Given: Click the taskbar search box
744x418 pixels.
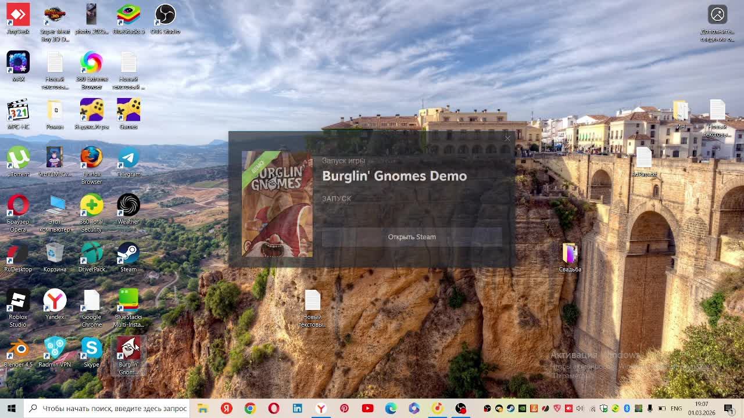Looking at the screenshot, I should pos(107,409).
